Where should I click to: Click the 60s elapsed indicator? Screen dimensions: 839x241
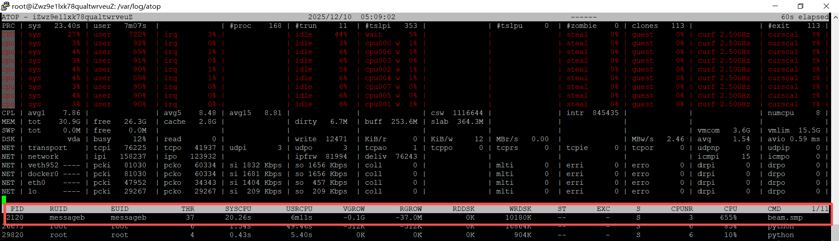coord(804,17)
